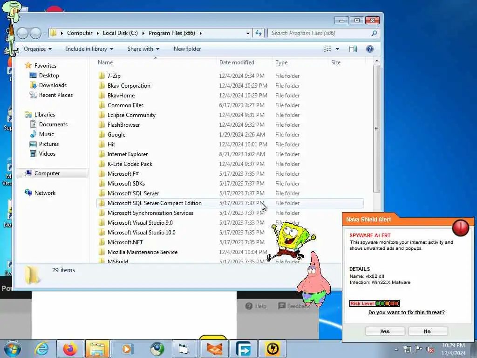Screen dimensions: 477x358
Task: Launch Internet Explorer from the taskbar
Action: tap(41, 349)
